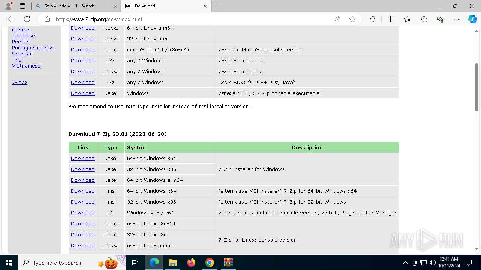Download 23.01 .msi for 64-bit Windows x64
Screen dimensions: 481x270
(83, 191)
